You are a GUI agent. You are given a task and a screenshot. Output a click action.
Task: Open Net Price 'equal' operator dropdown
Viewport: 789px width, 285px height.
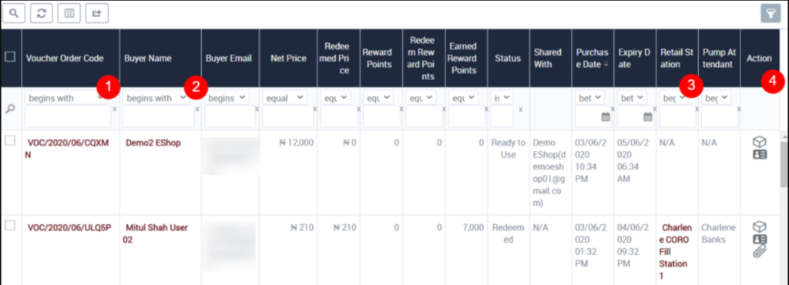284,98
